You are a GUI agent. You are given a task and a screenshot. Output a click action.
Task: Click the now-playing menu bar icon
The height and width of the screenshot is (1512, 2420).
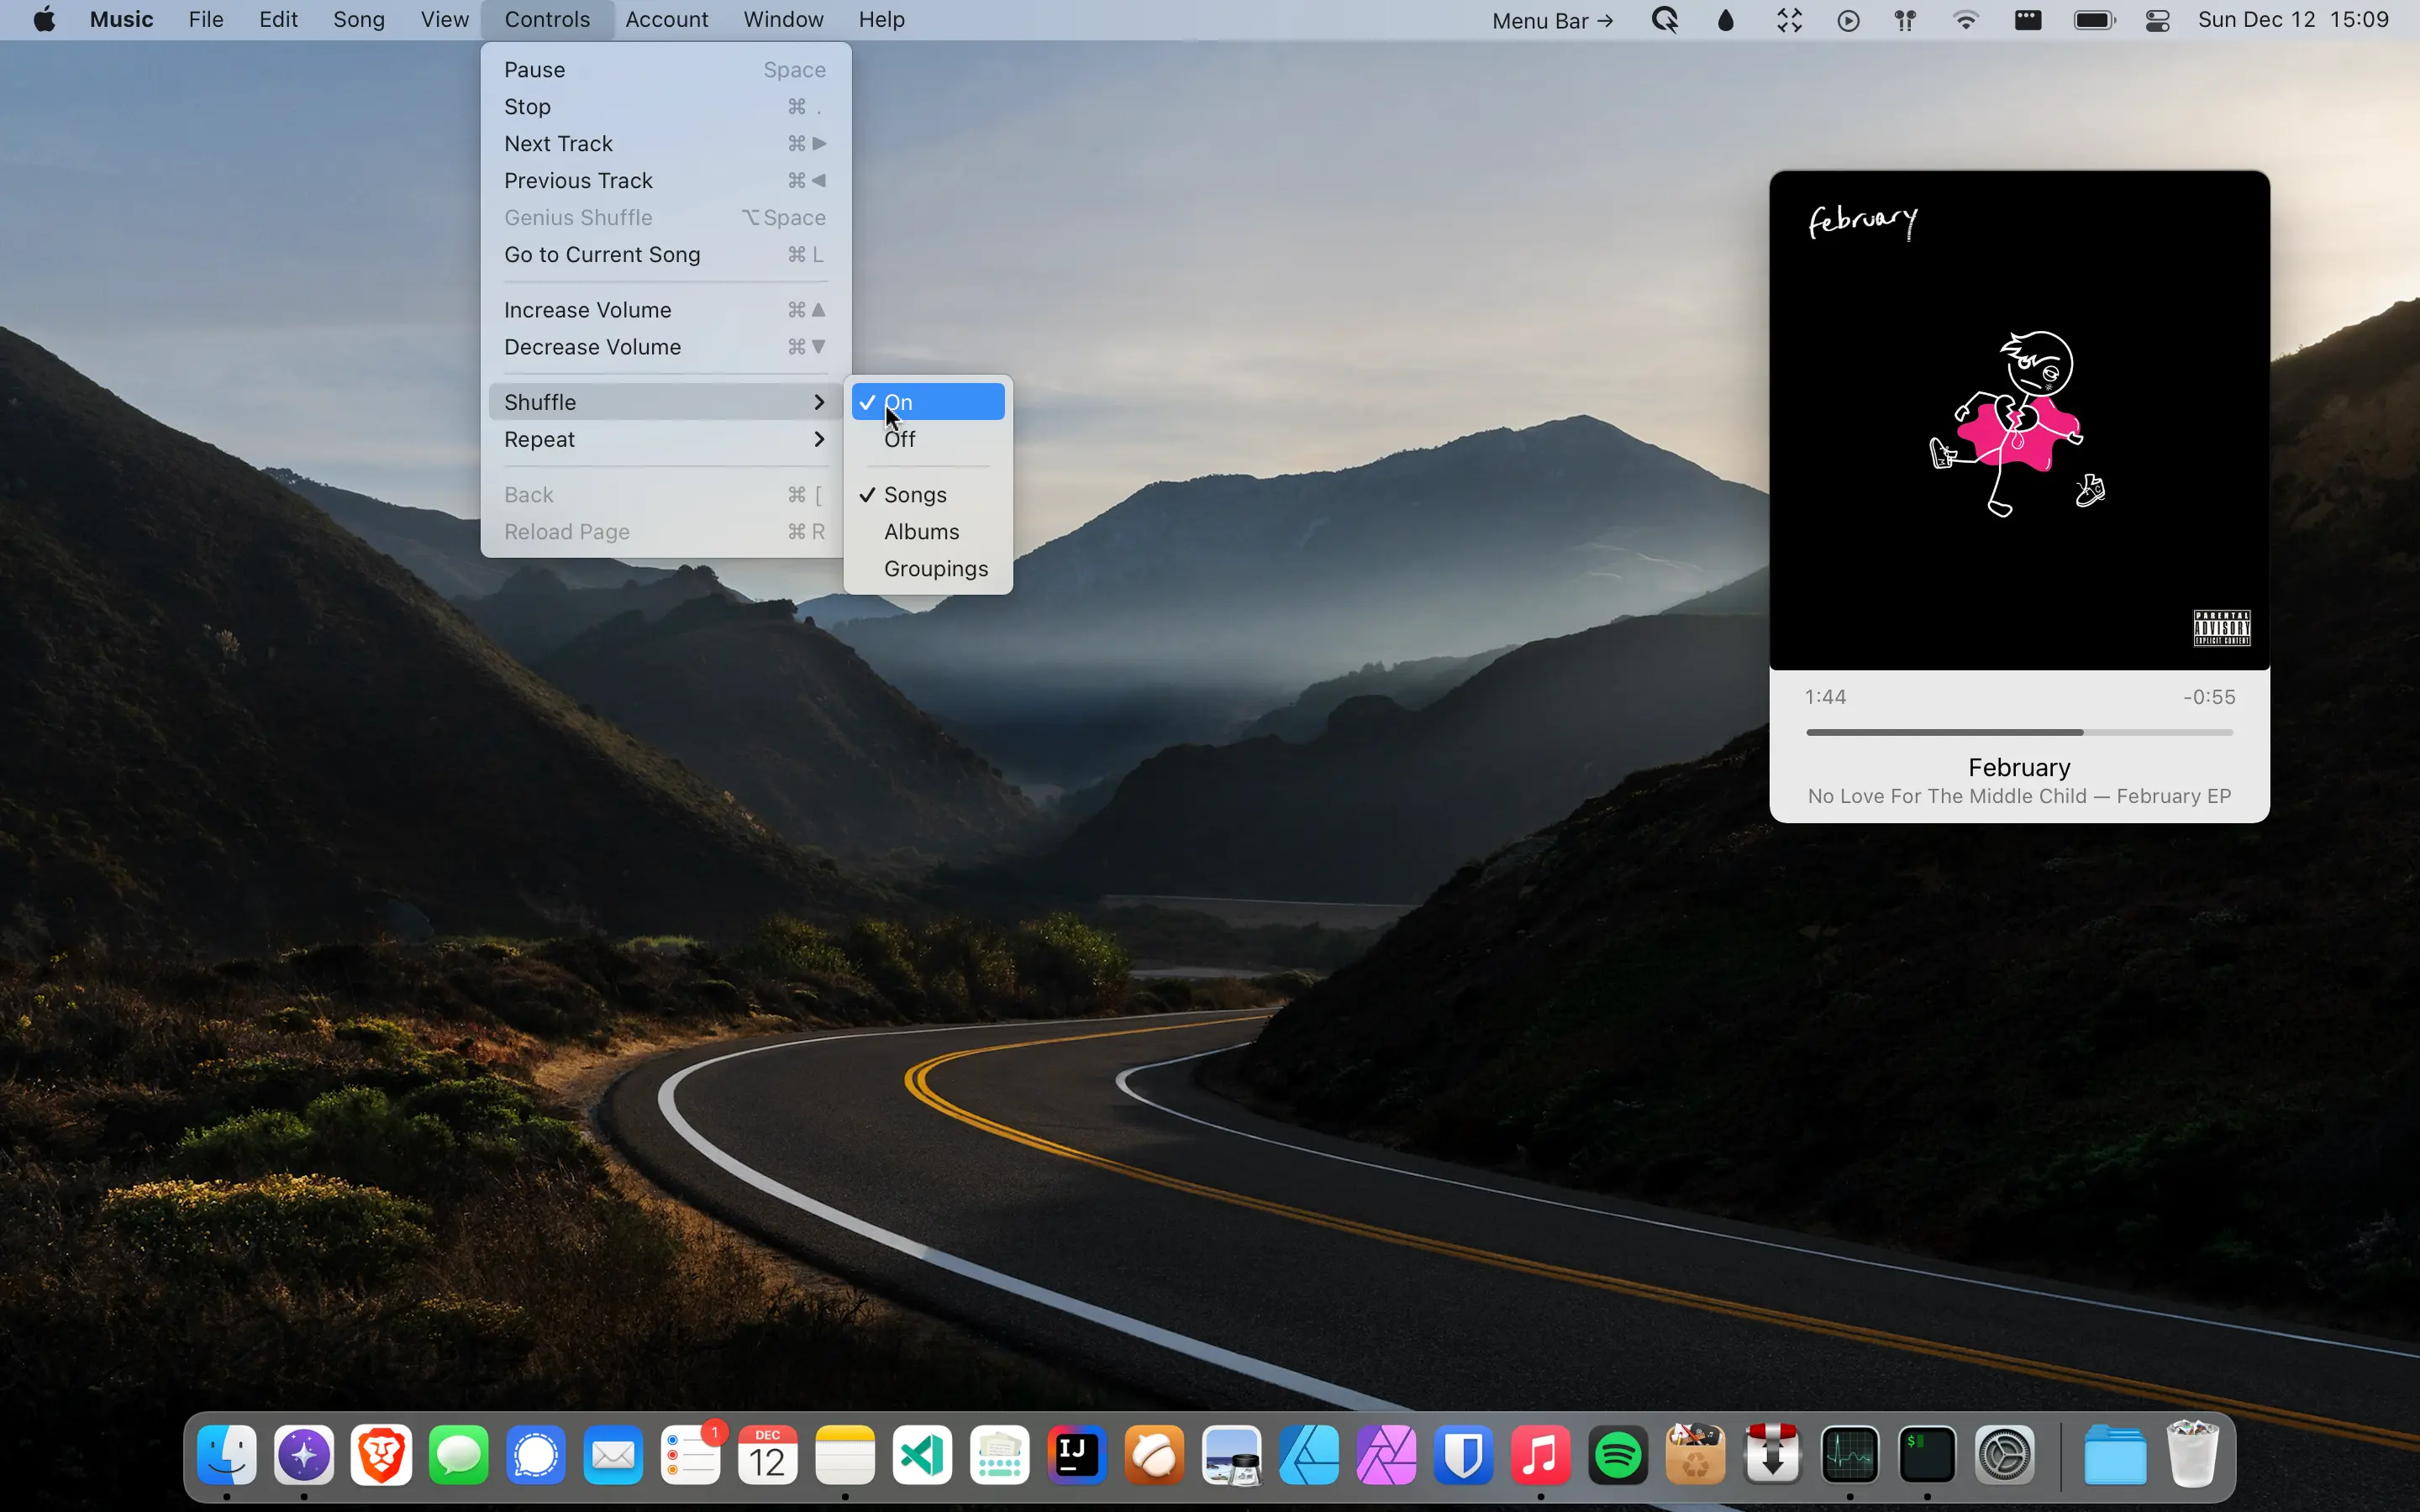point(1848,20)
